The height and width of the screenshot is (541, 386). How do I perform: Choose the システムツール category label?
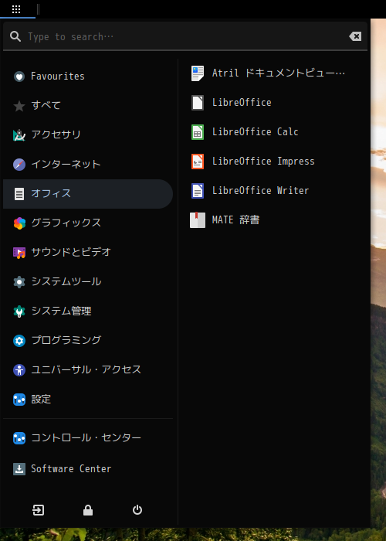click(66, 281)
